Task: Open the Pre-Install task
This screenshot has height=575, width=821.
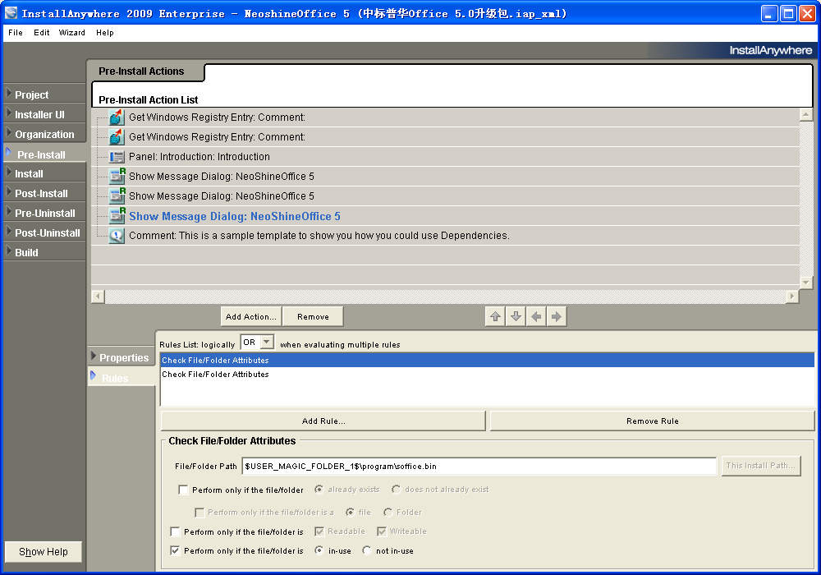Action: tap(44, 154)
